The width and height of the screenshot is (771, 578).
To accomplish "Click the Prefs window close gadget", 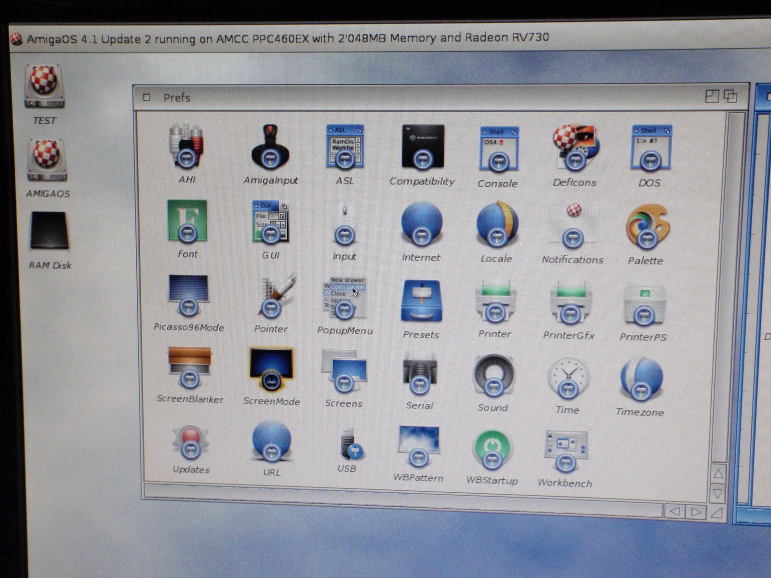I will pos(147,98).
